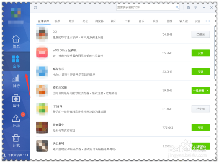219x163 pixels.
Task: Click the 铁血皇城 game icon
Action: [42, 146]
